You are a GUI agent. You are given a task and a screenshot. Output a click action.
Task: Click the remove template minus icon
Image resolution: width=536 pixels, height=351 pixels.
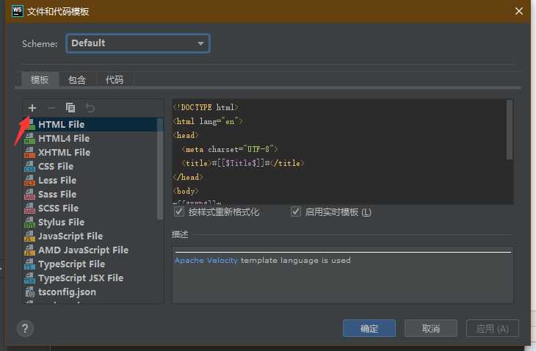(x=51, y=108)
